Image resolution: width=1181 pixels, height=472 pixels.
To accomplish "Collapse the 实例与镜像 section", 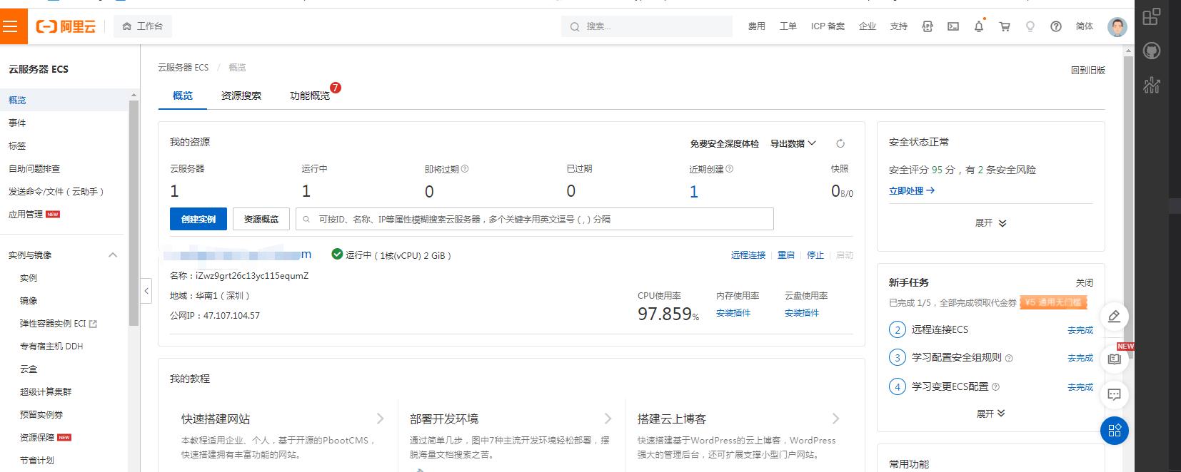I will click(x=112, y=255).
